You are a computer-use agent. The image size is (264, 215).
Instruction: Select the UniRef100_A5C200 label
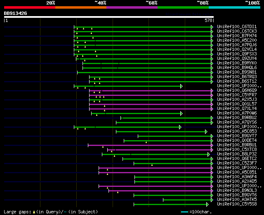pyautogui.click(x=237, y=41)
